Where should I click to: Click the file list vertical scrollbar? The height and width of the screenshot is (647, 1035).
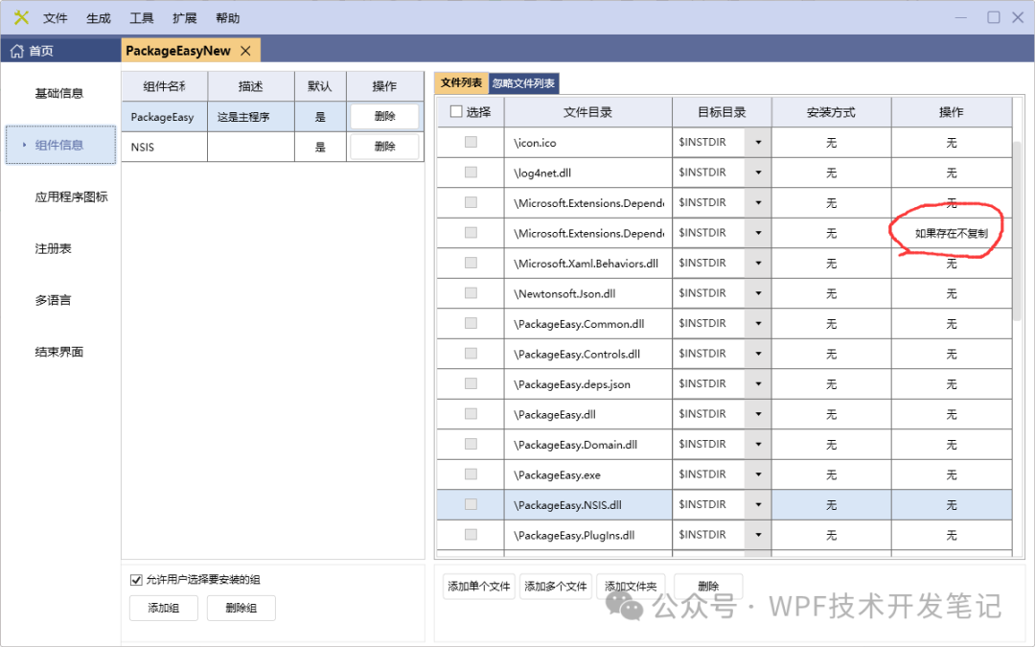tap(1017, 231)
